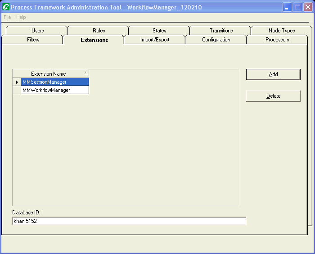Open the File menu
Viewport: 315px width, 254px height.
click(x=7, y=17)
